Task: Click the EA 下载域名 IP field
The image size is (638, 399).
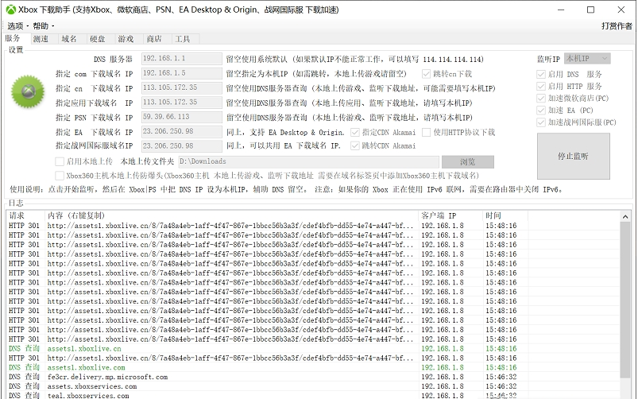Action: coord(182,132)
